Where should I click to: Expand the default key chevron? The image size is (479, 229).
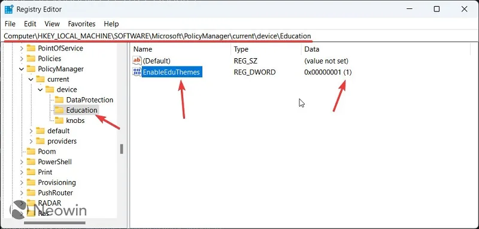[31, 131]
